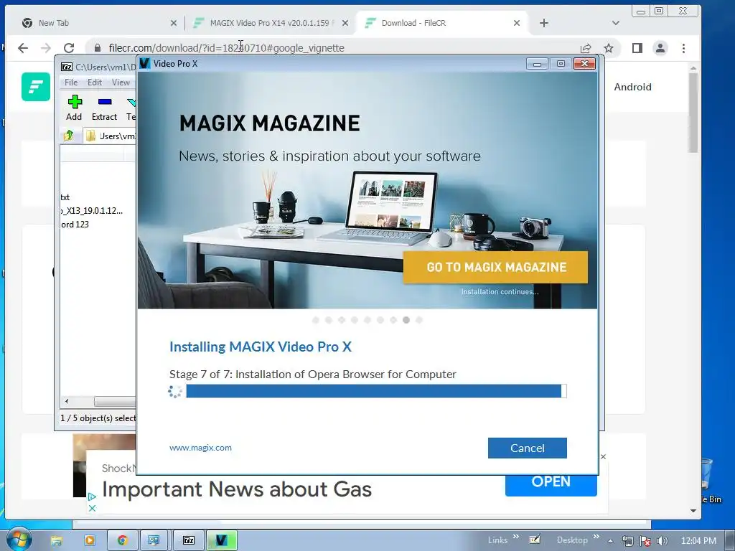The image size is (735, 551).
Task: Switch to 7-Zip in the taskbar
Action: [x=189, y=540]
